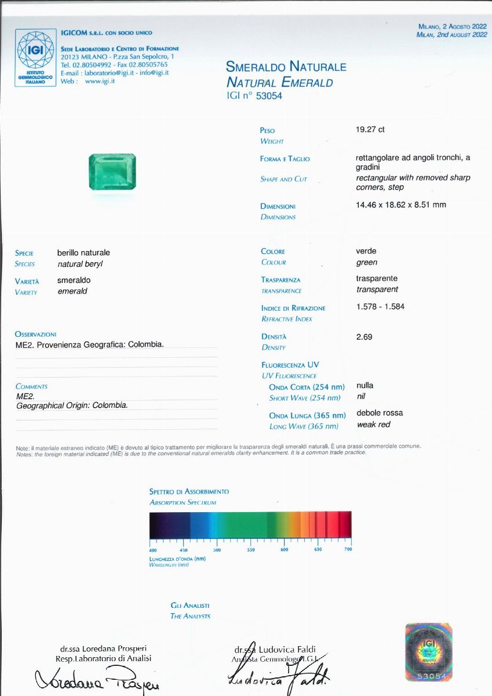This screenshot has height=696, width=492.
Task: Click the emerald gemstone photo
Action: (112, 172)
